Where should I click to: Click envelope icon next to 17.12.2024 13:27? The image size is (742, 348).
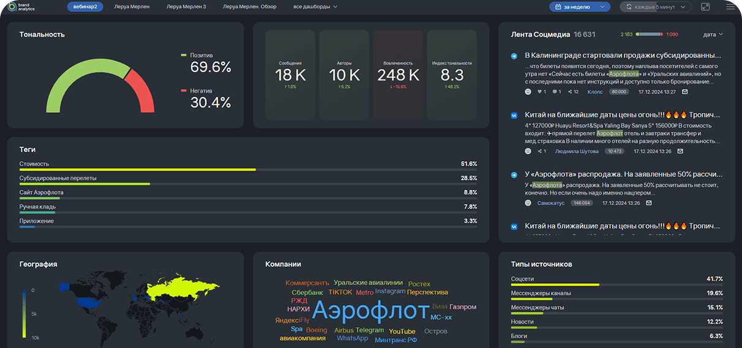click(x=685, y=92)
